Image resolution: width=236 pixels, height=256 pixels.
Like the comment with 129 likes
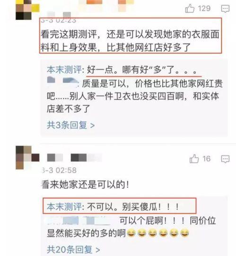click(190, 9)
